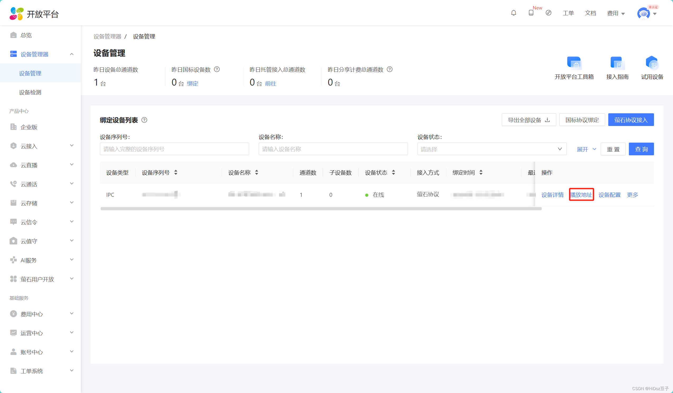Open the mobile device icon in header
The height and width of the screenshot is (393, 673).
point(531,13)
